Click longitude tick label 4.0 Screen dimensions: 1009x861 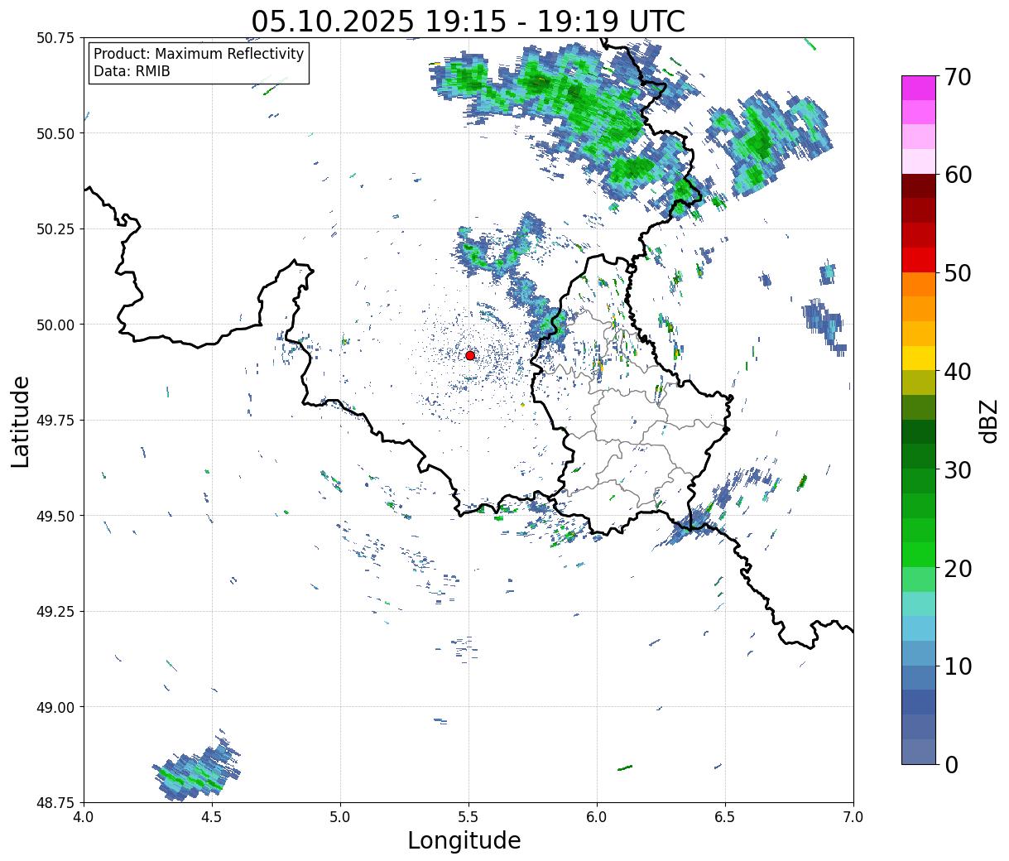coord(84,817)
